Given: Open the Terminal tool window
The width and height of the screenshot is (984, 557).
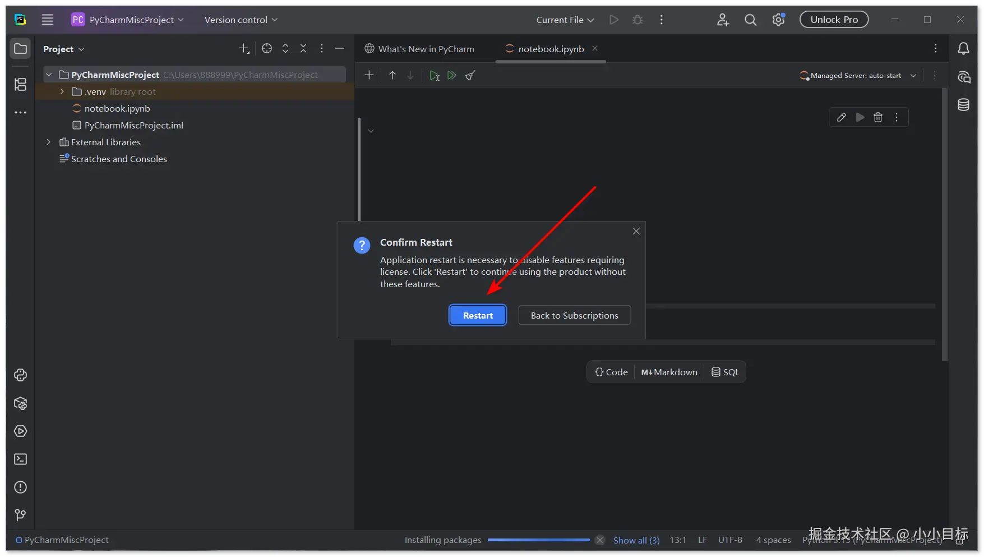Looking at the screenshot, I should coord(20,459).
